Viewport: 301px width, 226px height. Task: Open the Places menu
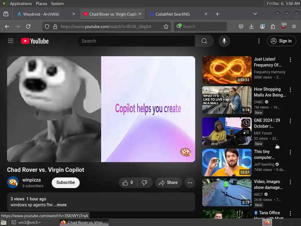click(x=41, y=4)
